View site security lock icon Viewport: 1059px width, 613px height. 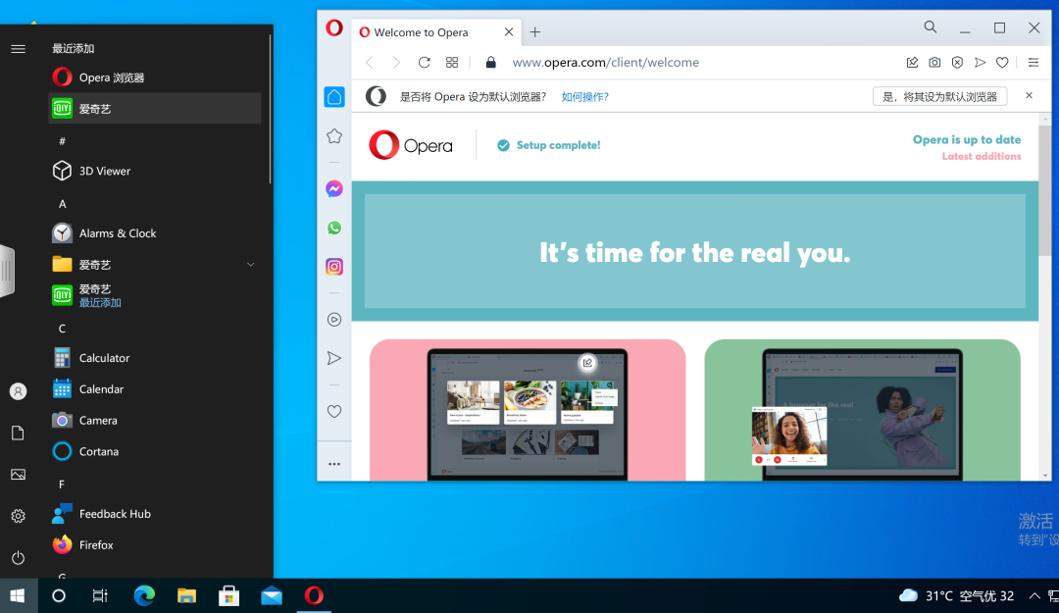tap(491, 62)
